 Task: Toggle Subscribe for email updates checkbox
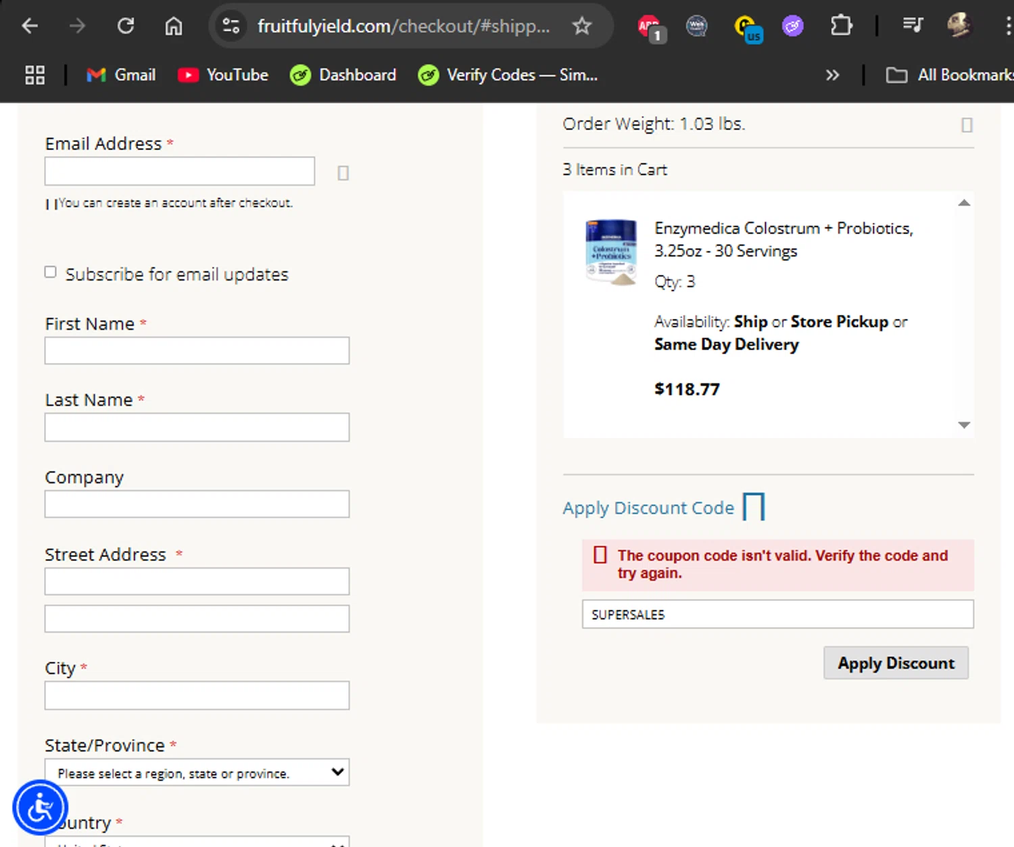pyautogui.click(x=50, y=272)
